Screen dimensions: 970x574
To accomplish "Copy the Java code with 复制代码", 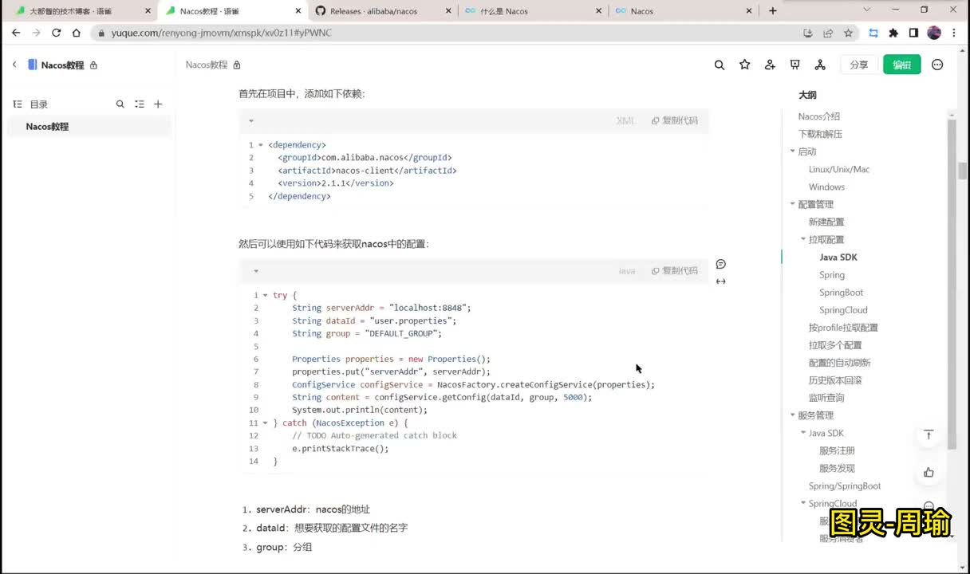I will tap(675, 271).
